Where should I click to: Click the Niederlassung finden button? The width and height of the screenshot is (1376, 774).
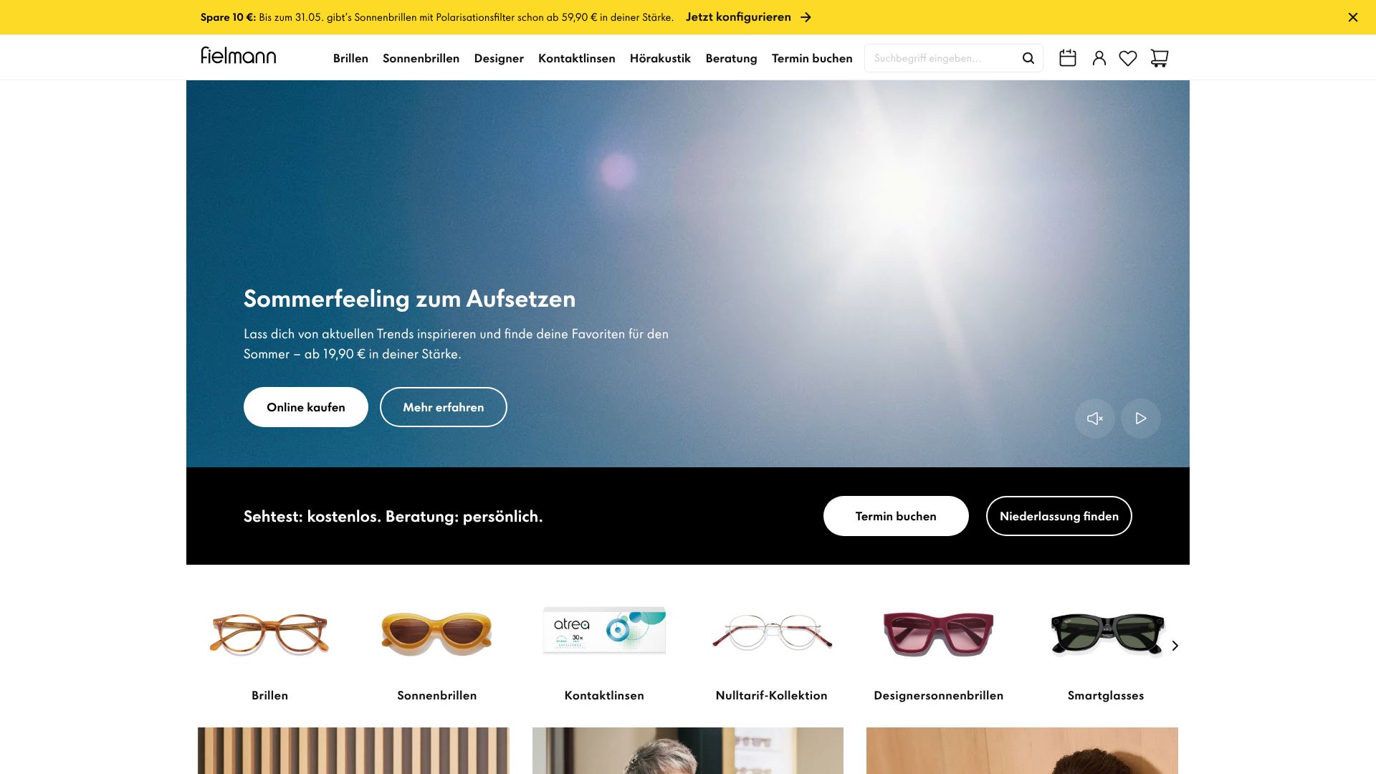[x=1059, y=516]
